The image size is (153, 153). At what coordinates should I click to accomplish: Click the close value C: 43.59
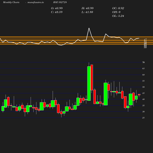[x=57, y=12]
